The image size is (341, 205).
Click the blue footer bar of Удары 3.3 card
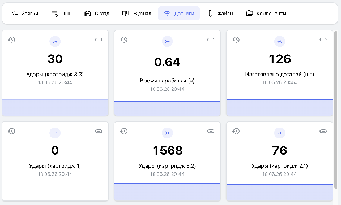pos(56,107)
